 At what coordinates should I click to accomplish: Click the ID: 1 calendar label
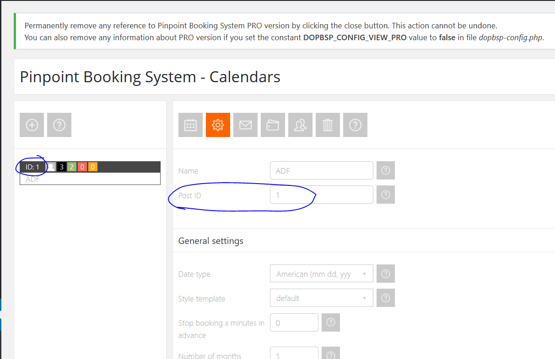(32, 167)
